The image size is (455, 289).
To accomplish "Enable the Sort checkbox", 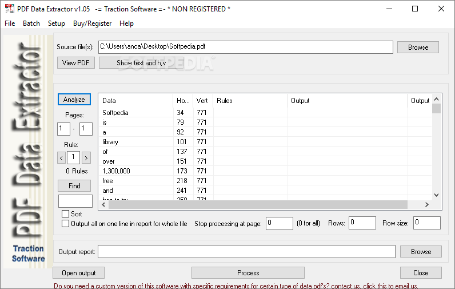I will pos(66,214).
